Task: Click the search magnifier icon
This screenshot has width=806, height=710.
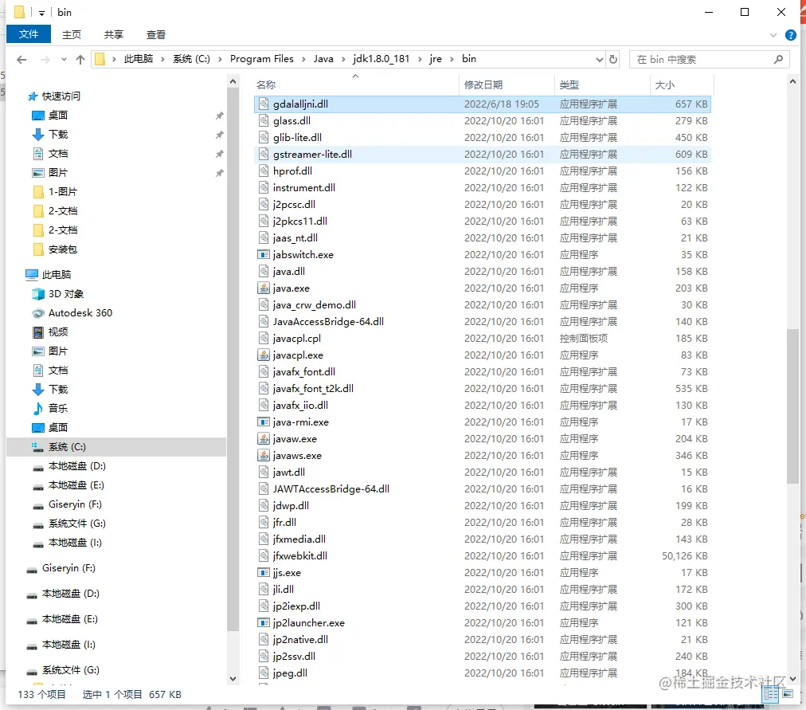Action: pyautogui.click(x=778, y=60)
